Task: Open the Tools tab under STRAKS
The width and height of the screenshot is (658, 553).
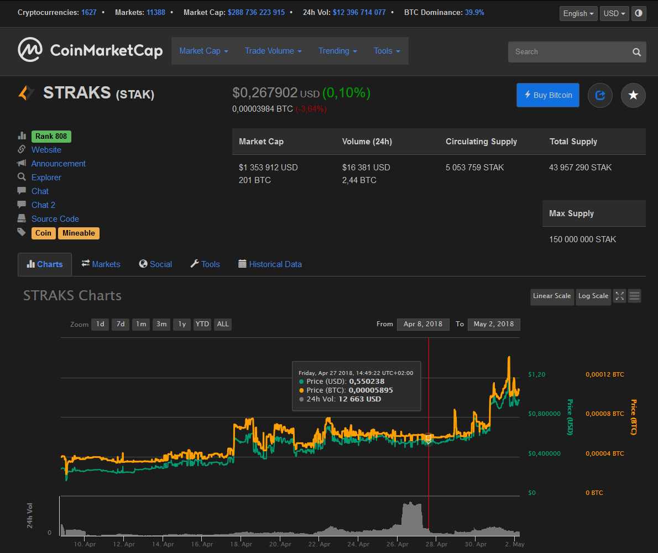Action: click(205, 264)
